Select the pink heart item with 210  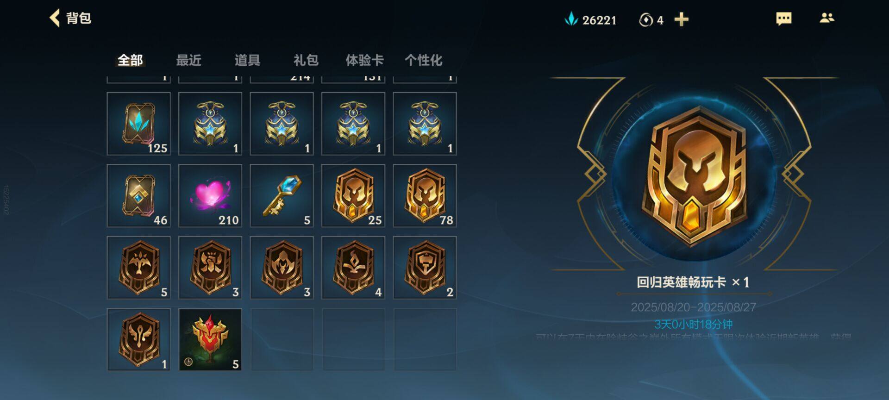pyautogui.click(x=210, y=196)
